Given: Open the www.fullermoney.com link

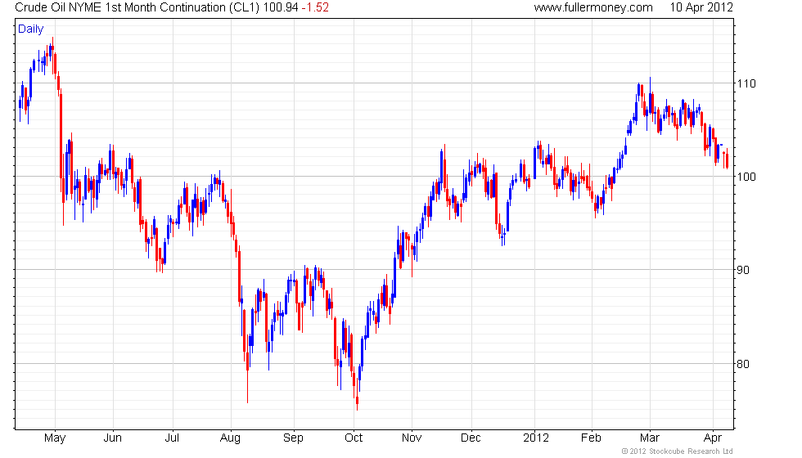Looking at the screenshot, I should [593, 7].
